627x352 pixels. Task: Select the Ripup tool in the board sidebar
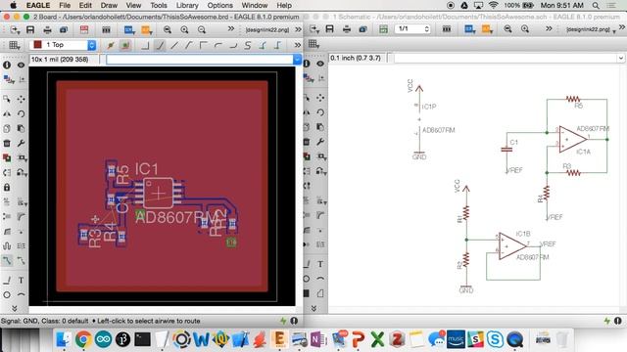coord(22,261)
